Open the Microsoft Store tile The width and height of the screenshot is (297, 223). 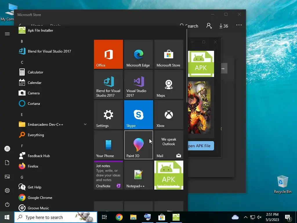pyautogui.click(x=169, y=54)
